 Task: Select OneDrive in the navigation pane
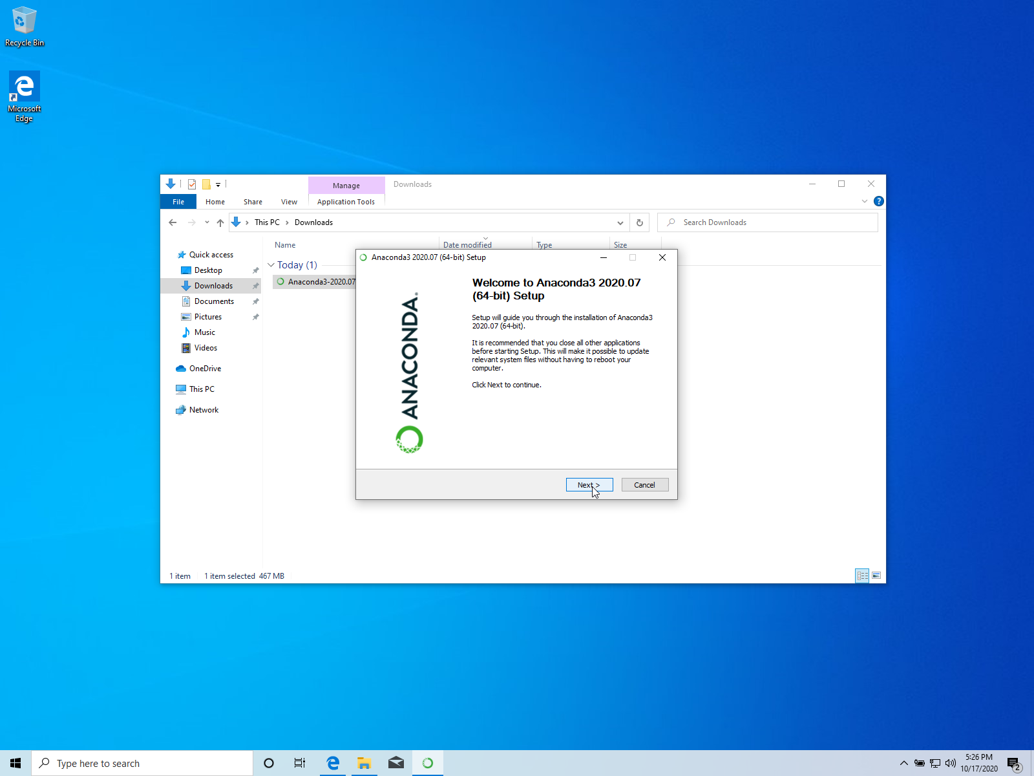pyautogui.click(x=205, y=369)
